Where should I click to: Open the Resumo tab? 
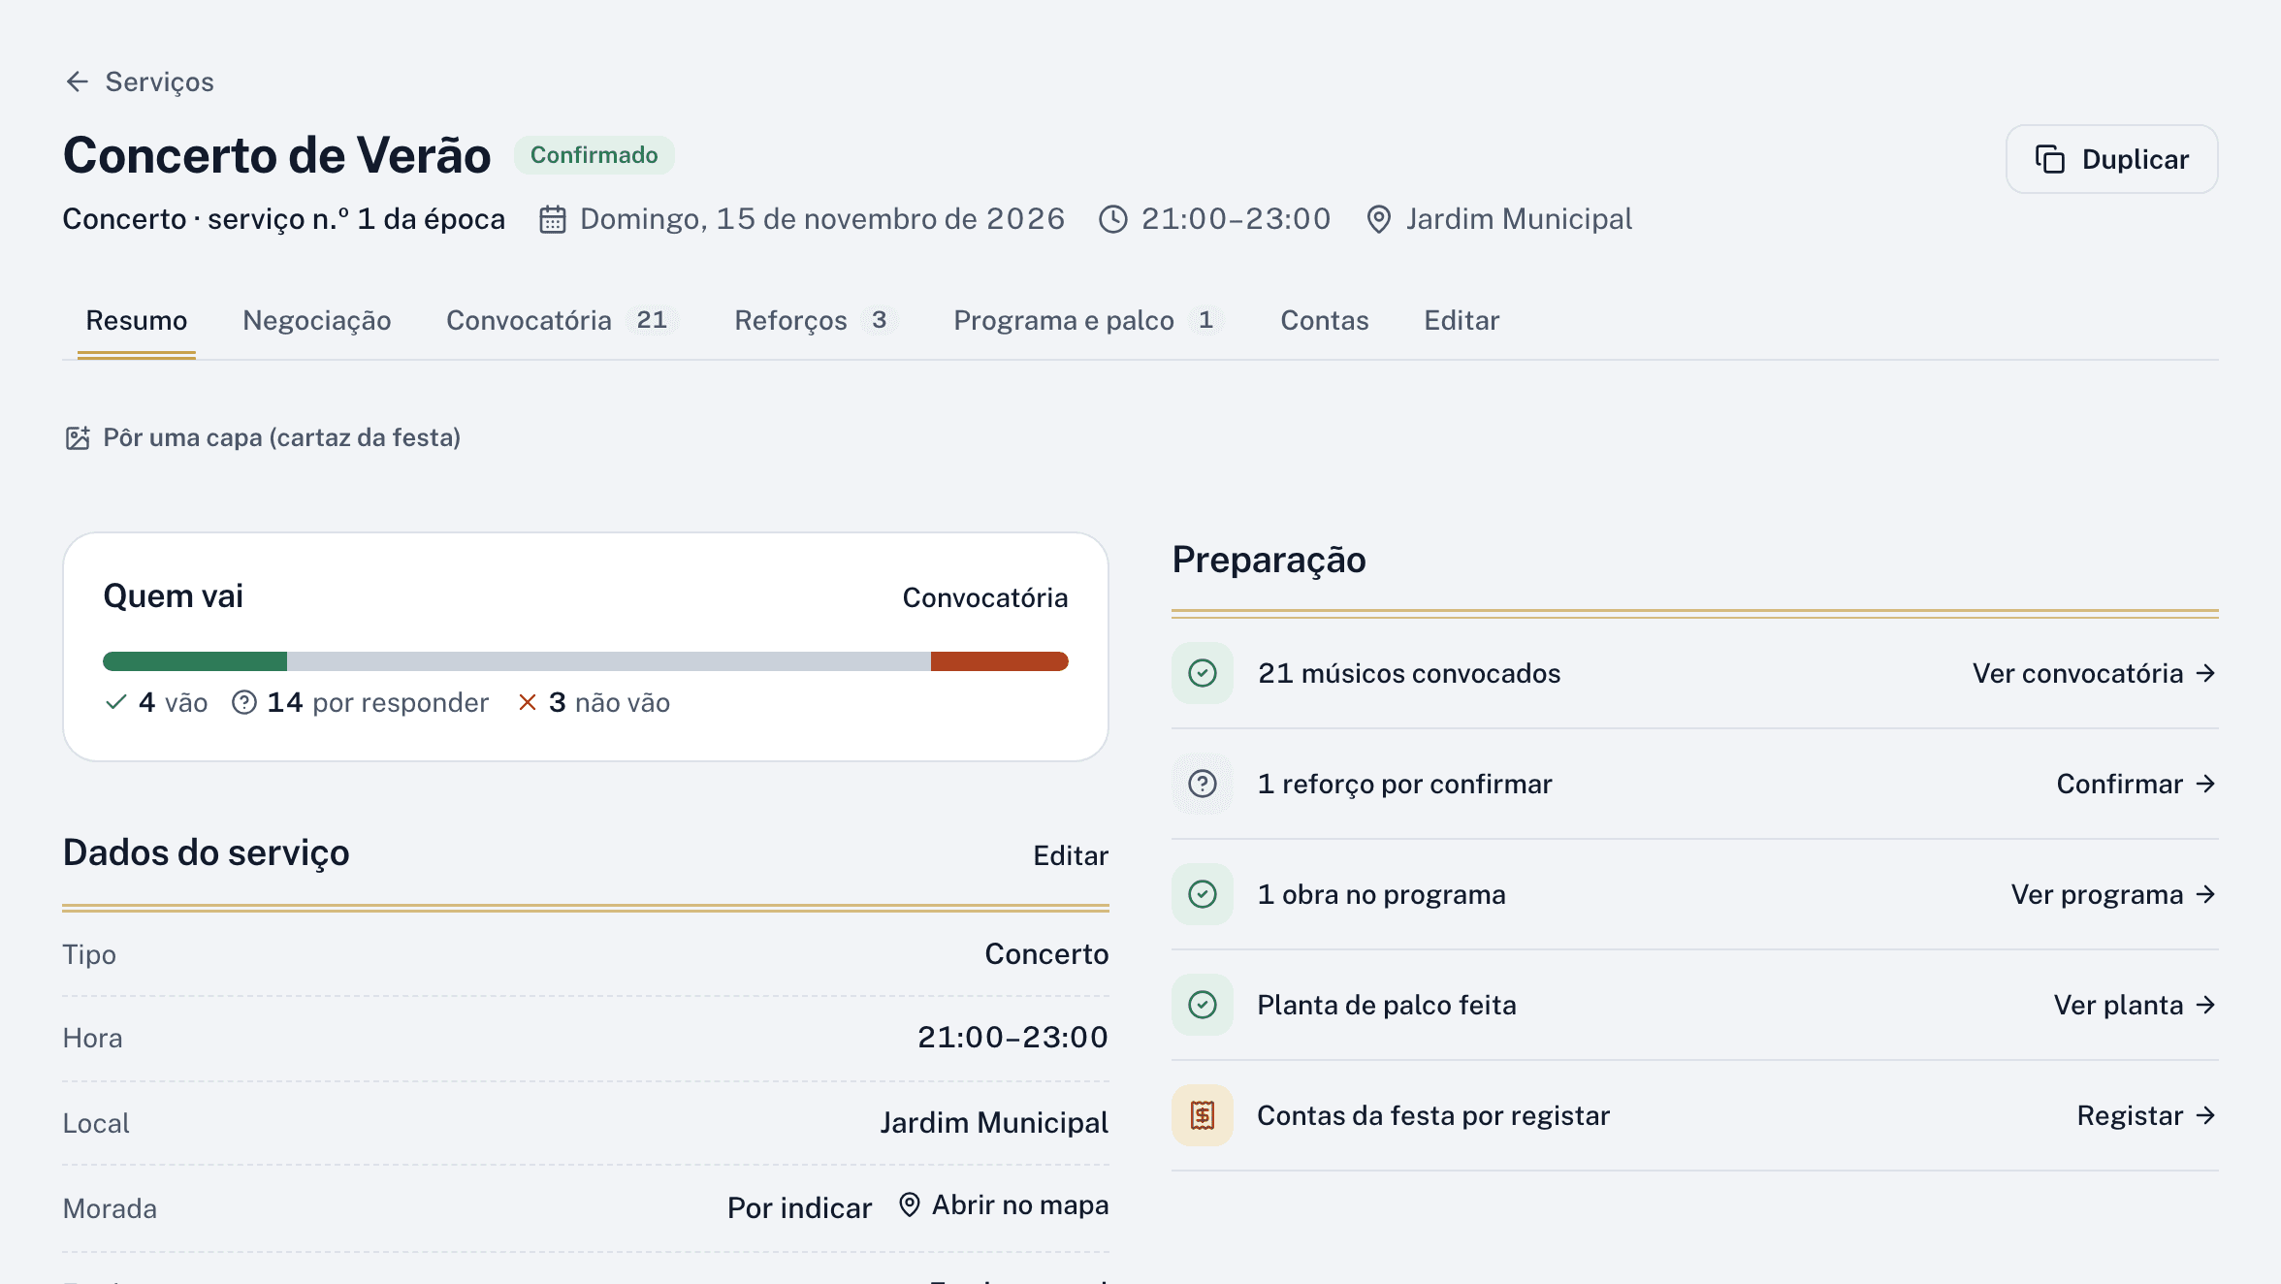137,321
